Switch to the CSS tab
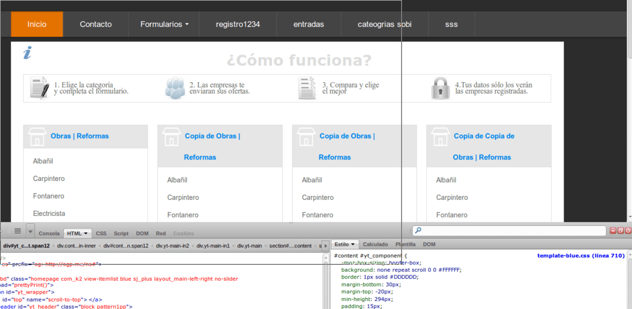This screenshot has height=309, width=632. pyautogui.click(x=101, y=234)
